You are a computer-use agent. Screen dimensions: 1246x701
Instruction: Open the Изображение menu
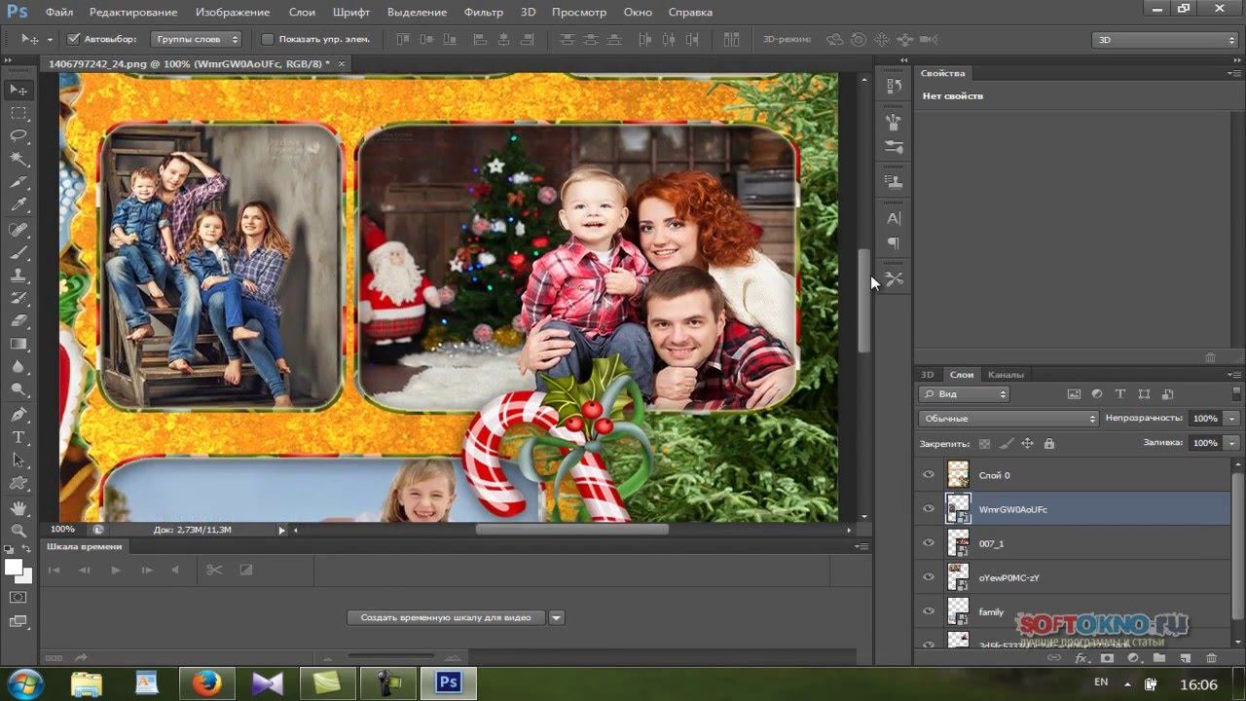coord(233,12)
